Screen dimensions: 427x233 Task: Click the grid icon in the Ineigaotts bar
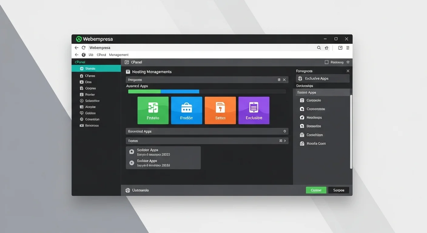tap(279, 80)
